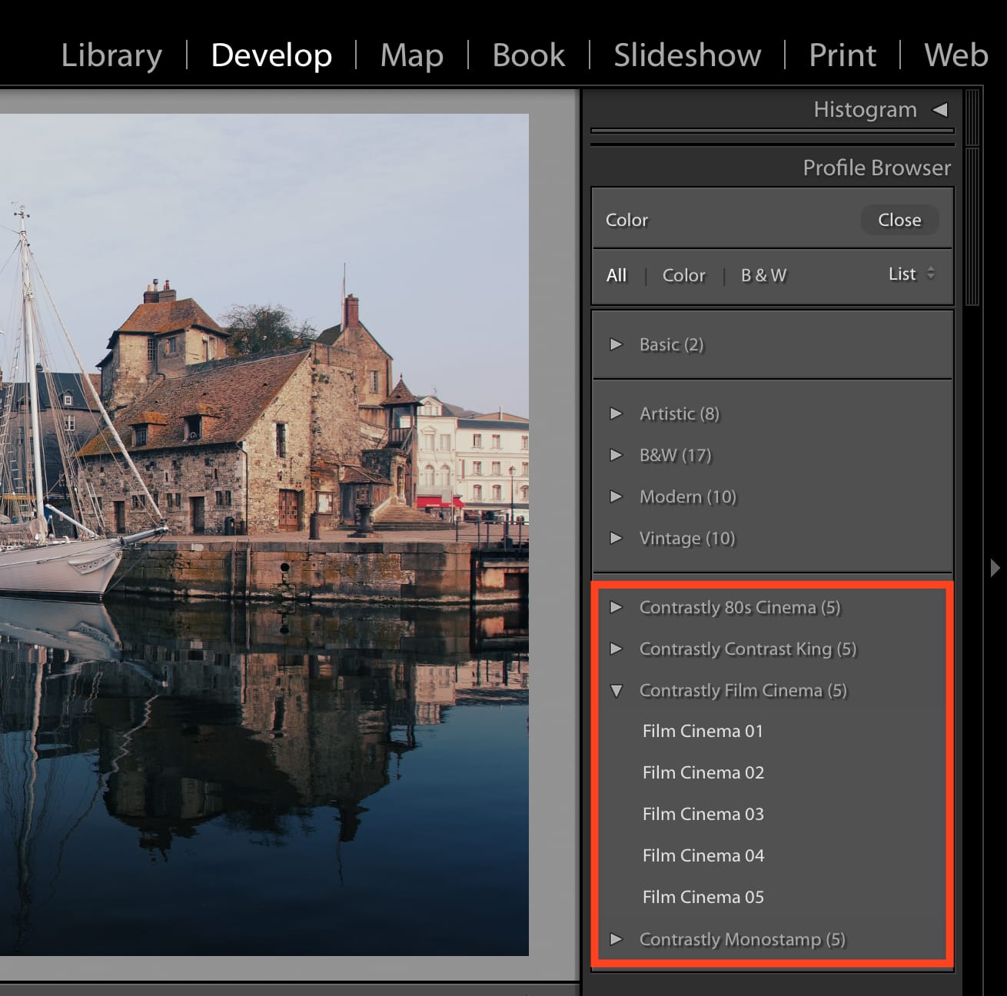Open the Book module

[529, 55]
